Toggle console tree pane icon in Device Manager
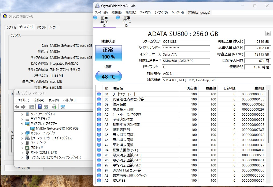This screenshot has height=187, width=273. pyautogui.click(x=32, y=107)
